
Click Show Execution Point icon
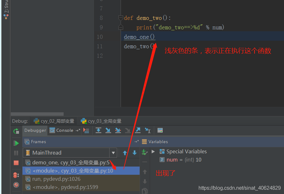click(x=86, y=130)
